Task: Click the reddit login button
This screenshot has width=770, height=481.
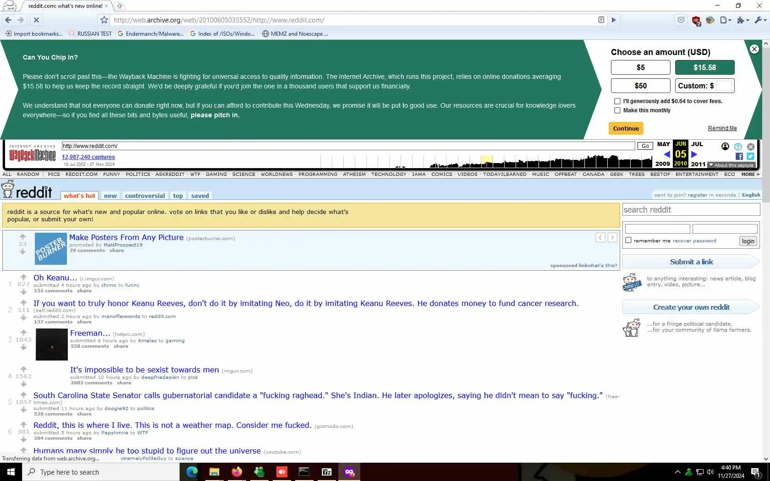Action: (x=748, y=241)
